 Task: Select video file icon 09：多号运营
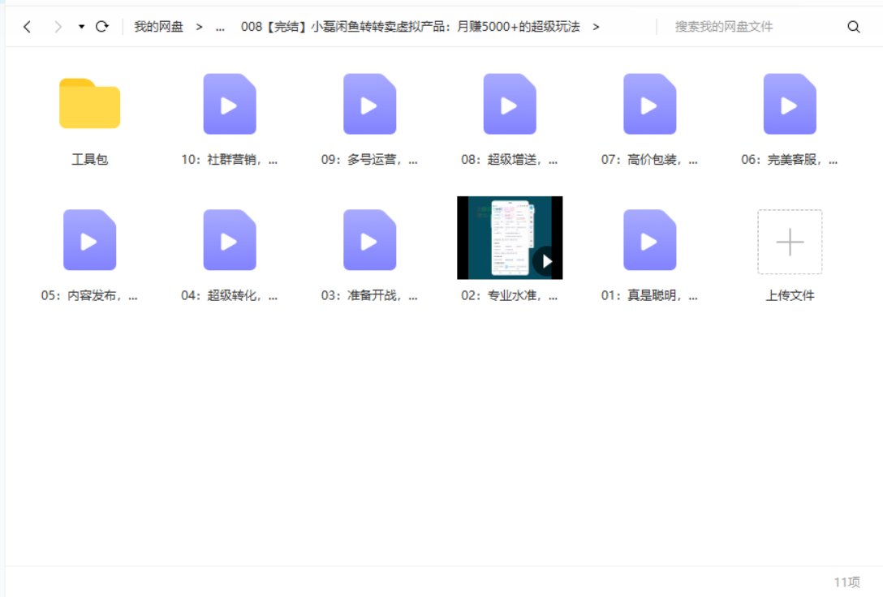click(x=370, y=104)
